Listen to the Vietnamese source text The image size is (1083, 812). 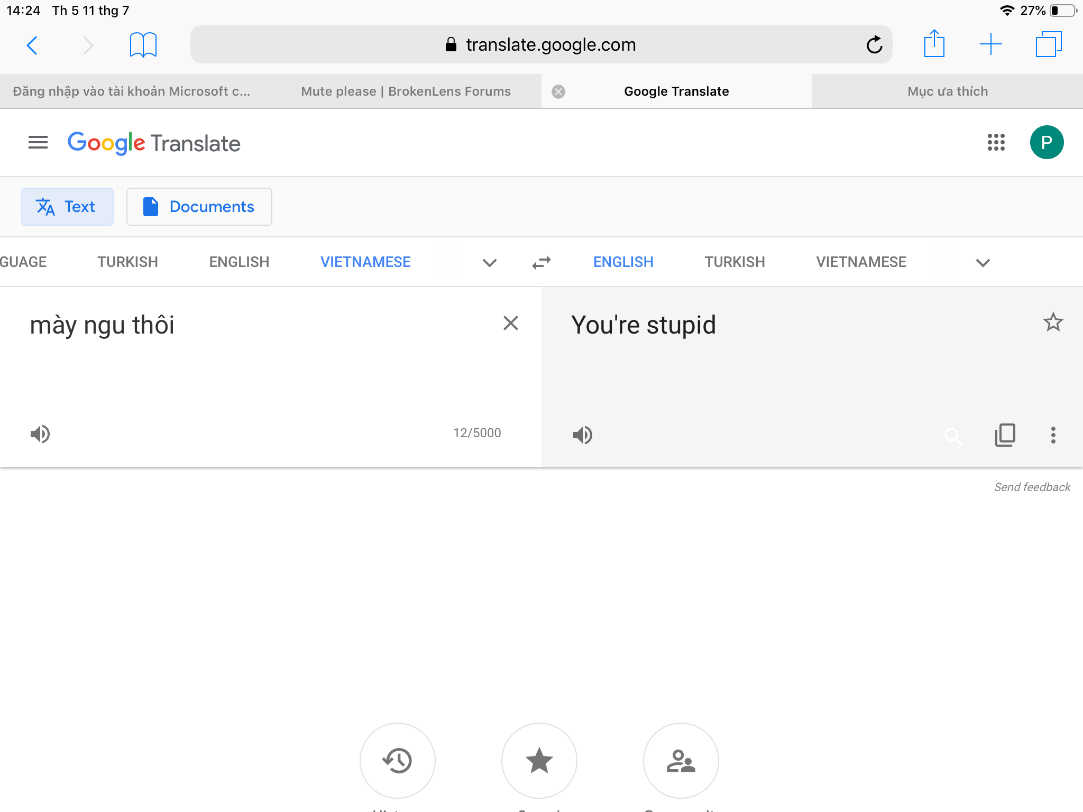[x=40, y=434]
